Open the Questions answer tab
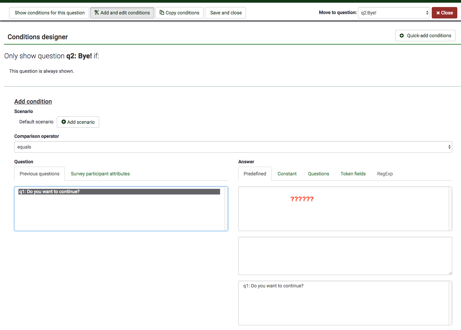The height and width of the screenshot is (330, 461). [x=318, y=174]
